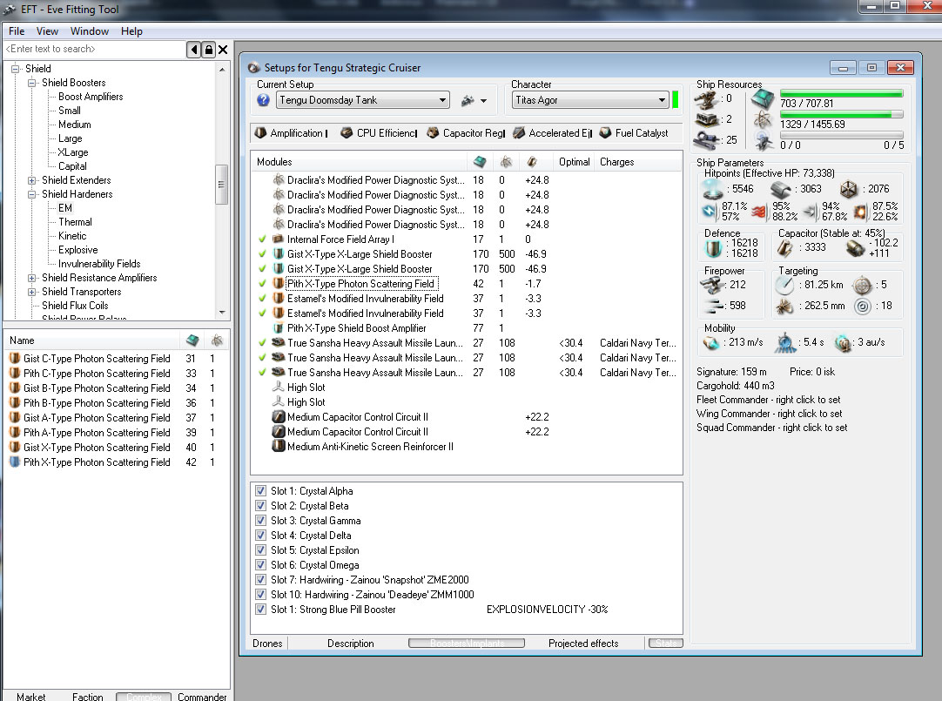Open the Current Setup dropdown
Screen dimensions: 942x701
click(x=442, y=100)
